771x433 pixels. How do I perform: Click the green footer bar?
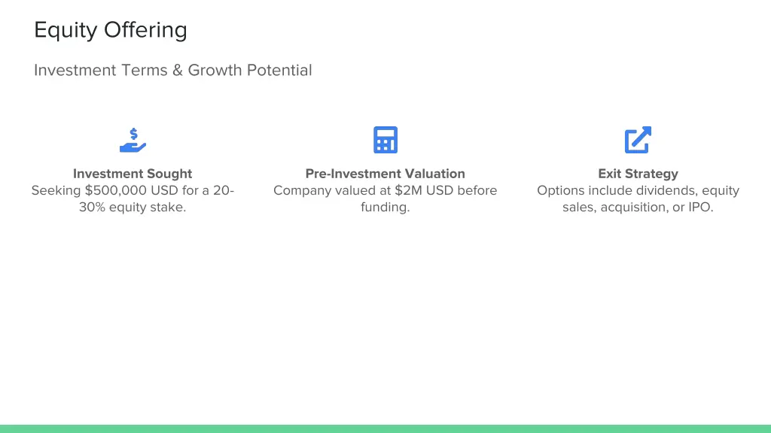385,428
